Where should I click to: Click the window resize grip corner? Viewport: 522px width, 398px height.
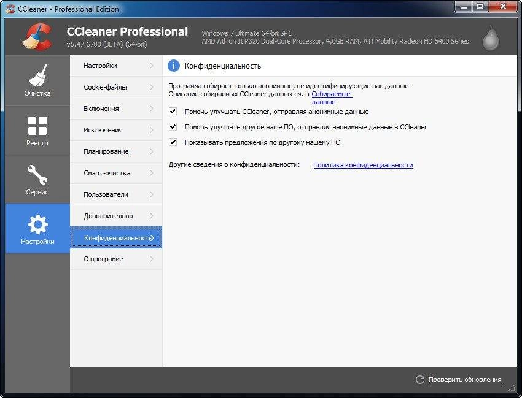point(512,388)
